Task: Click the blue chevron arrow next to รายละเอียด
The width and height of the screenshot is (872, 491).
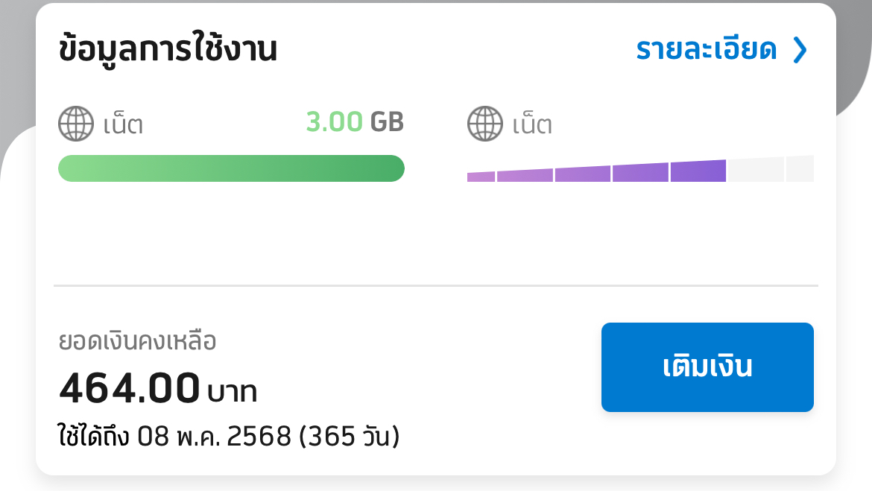Action: tap(800, 50)
